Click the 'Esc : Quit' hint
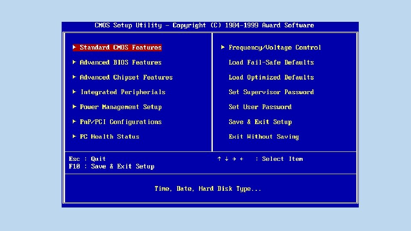Screen dimensions: 411x231 [x=87, y=159]
